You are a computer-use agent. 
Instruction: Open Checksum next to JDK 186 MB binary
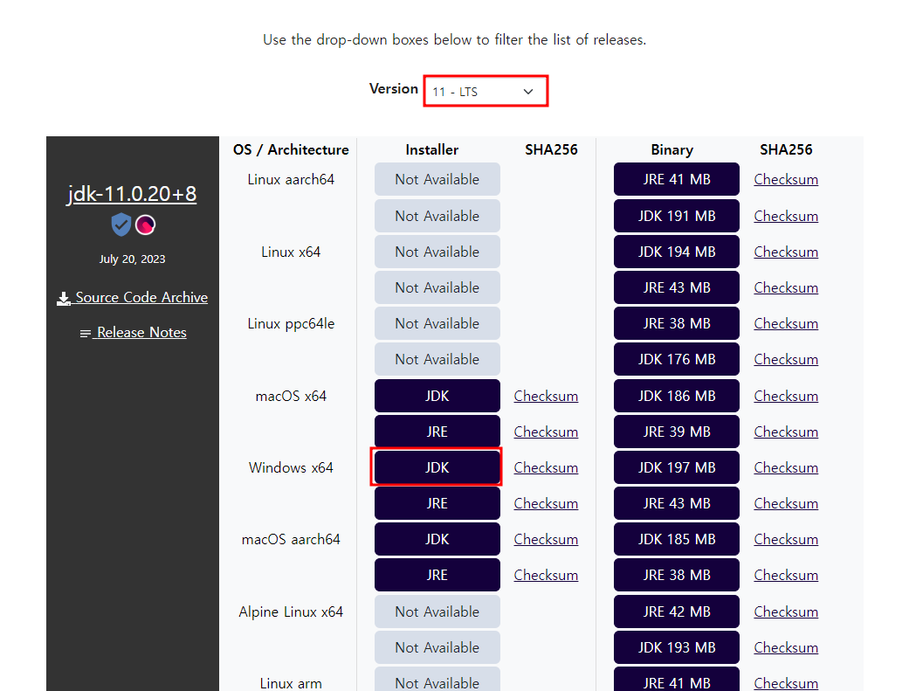click(x=786, y=396)
